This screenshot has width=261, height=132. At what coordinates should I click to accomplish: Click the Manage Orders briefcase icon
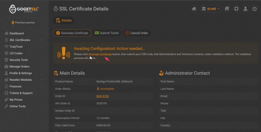(x=6, y=67)
